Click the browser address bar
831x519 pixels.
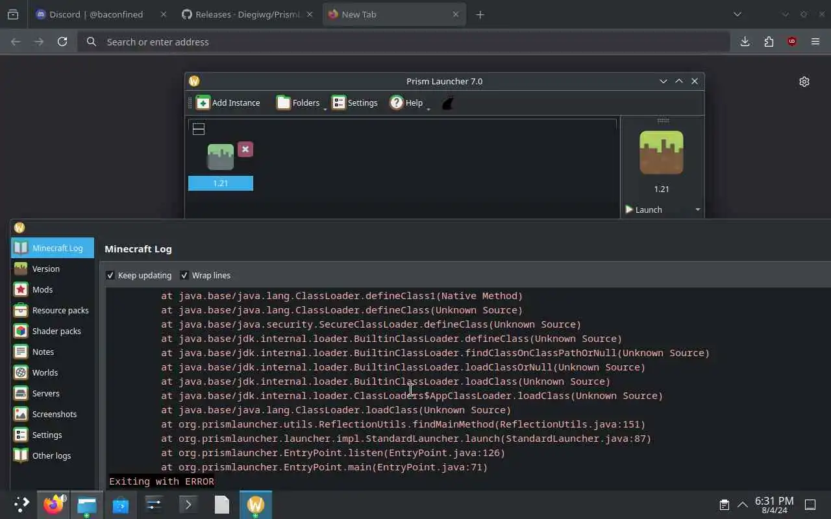(x=404, y=42)
